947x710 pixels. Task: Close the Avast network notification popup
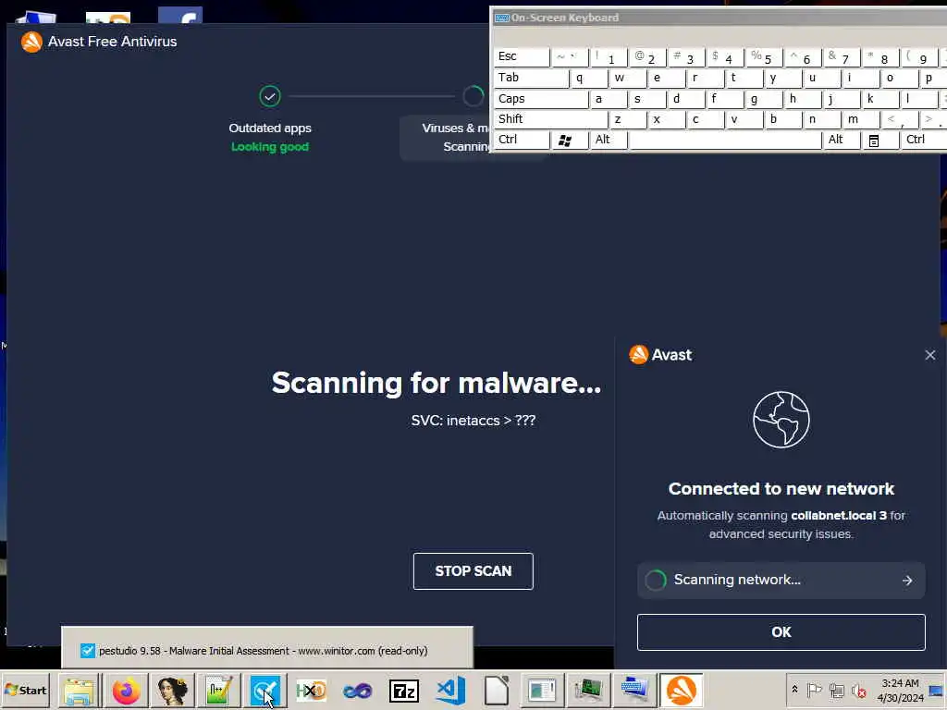pos(930,355)
